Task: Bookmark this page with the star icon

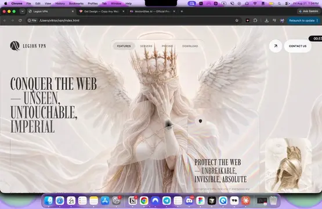Action: (237, 20)
